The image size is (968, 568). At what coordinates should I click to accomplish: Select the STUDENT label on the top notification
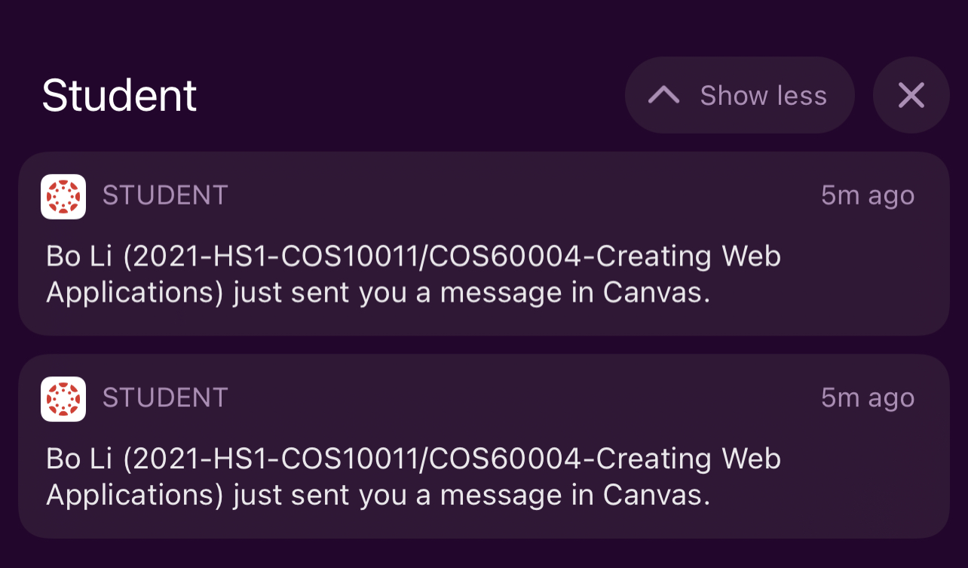(x=164, y=195)
